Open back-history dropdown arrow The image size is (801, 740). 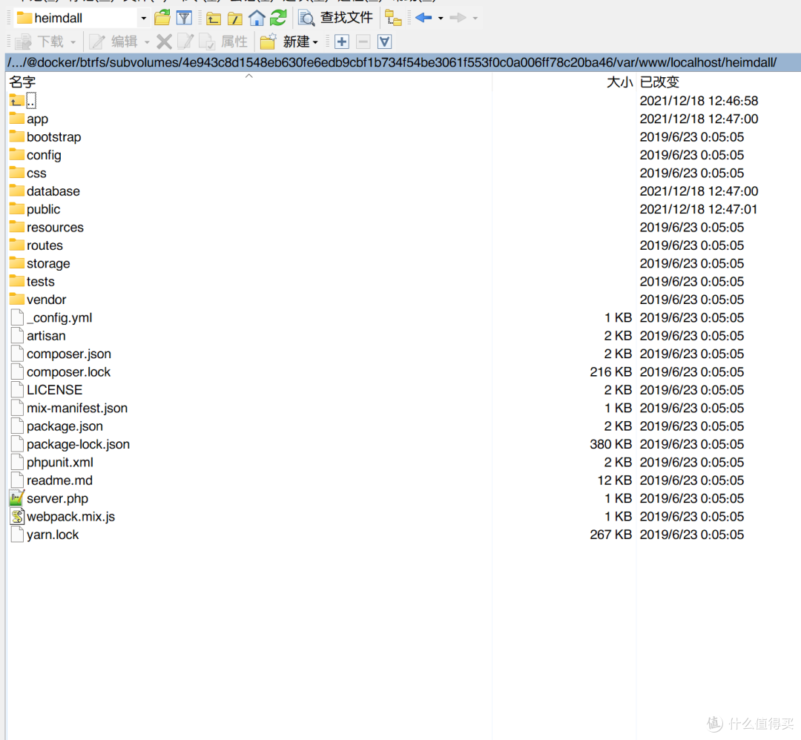[441, 18]
